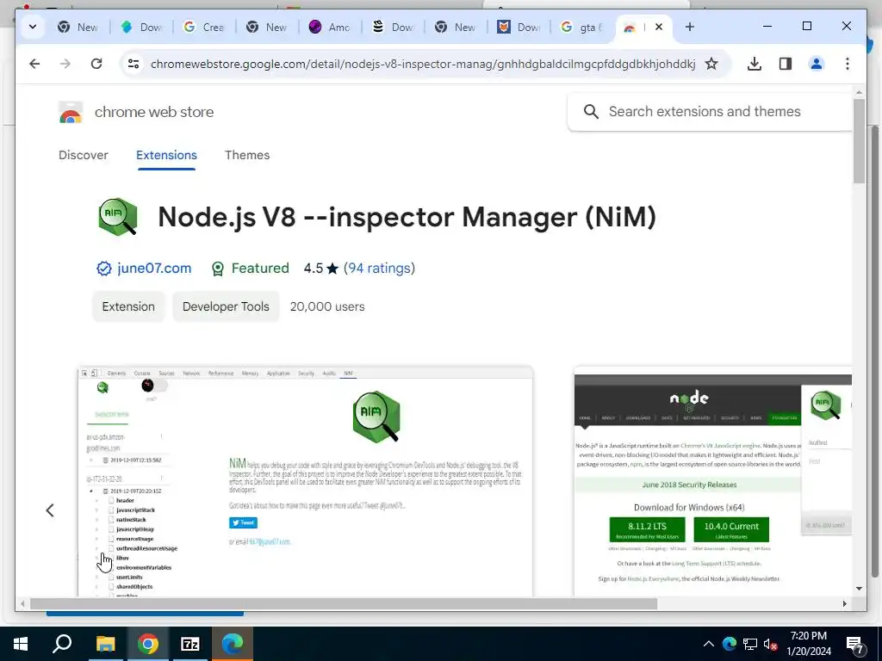Click the address bar URL
This screenshot has width=882, height=661.
coord(422,64)
